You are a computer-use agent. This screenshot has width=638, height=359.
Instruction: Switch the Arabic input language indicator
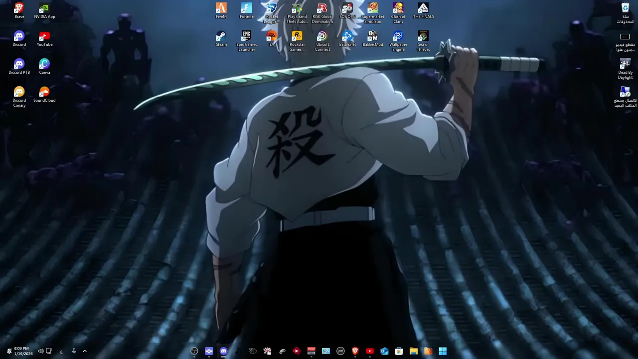(x=61, y=352)
